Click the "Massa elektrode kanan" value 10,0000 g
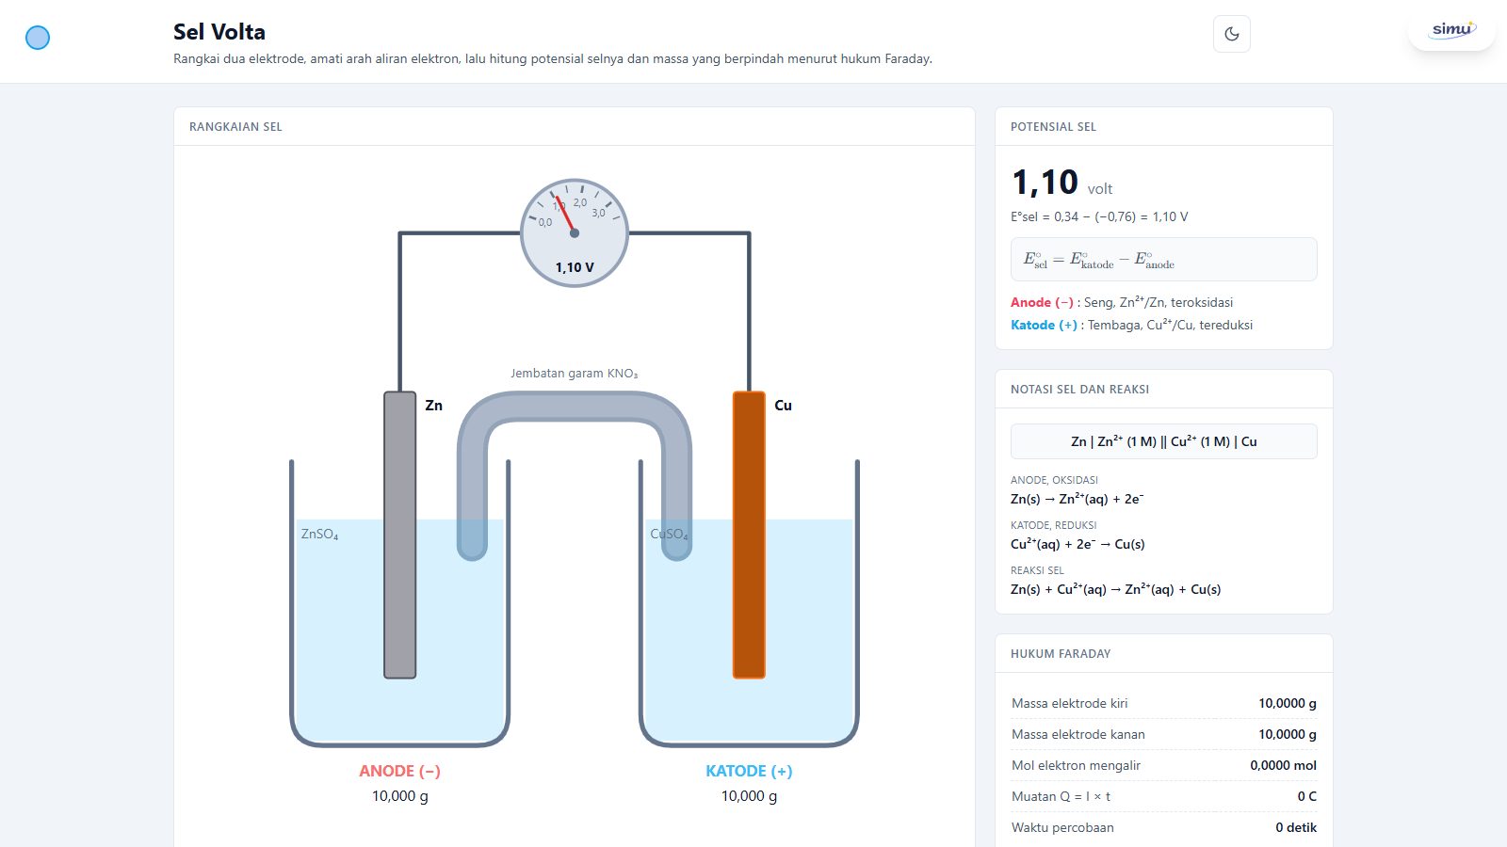1507x847 pixels. click(1288, 734)
